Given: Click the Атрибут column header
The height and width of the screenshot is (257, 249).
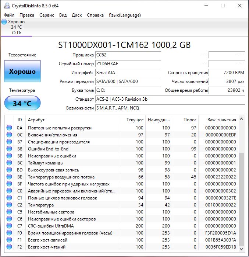Looking at the screenshot, I should tap(72, 120).
